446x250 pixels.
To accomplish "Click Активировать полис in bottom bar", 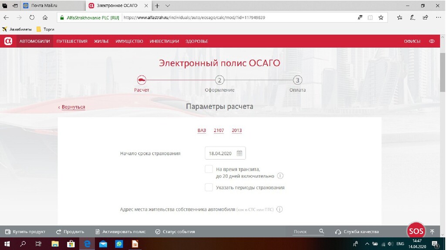I will click(120, 232).
